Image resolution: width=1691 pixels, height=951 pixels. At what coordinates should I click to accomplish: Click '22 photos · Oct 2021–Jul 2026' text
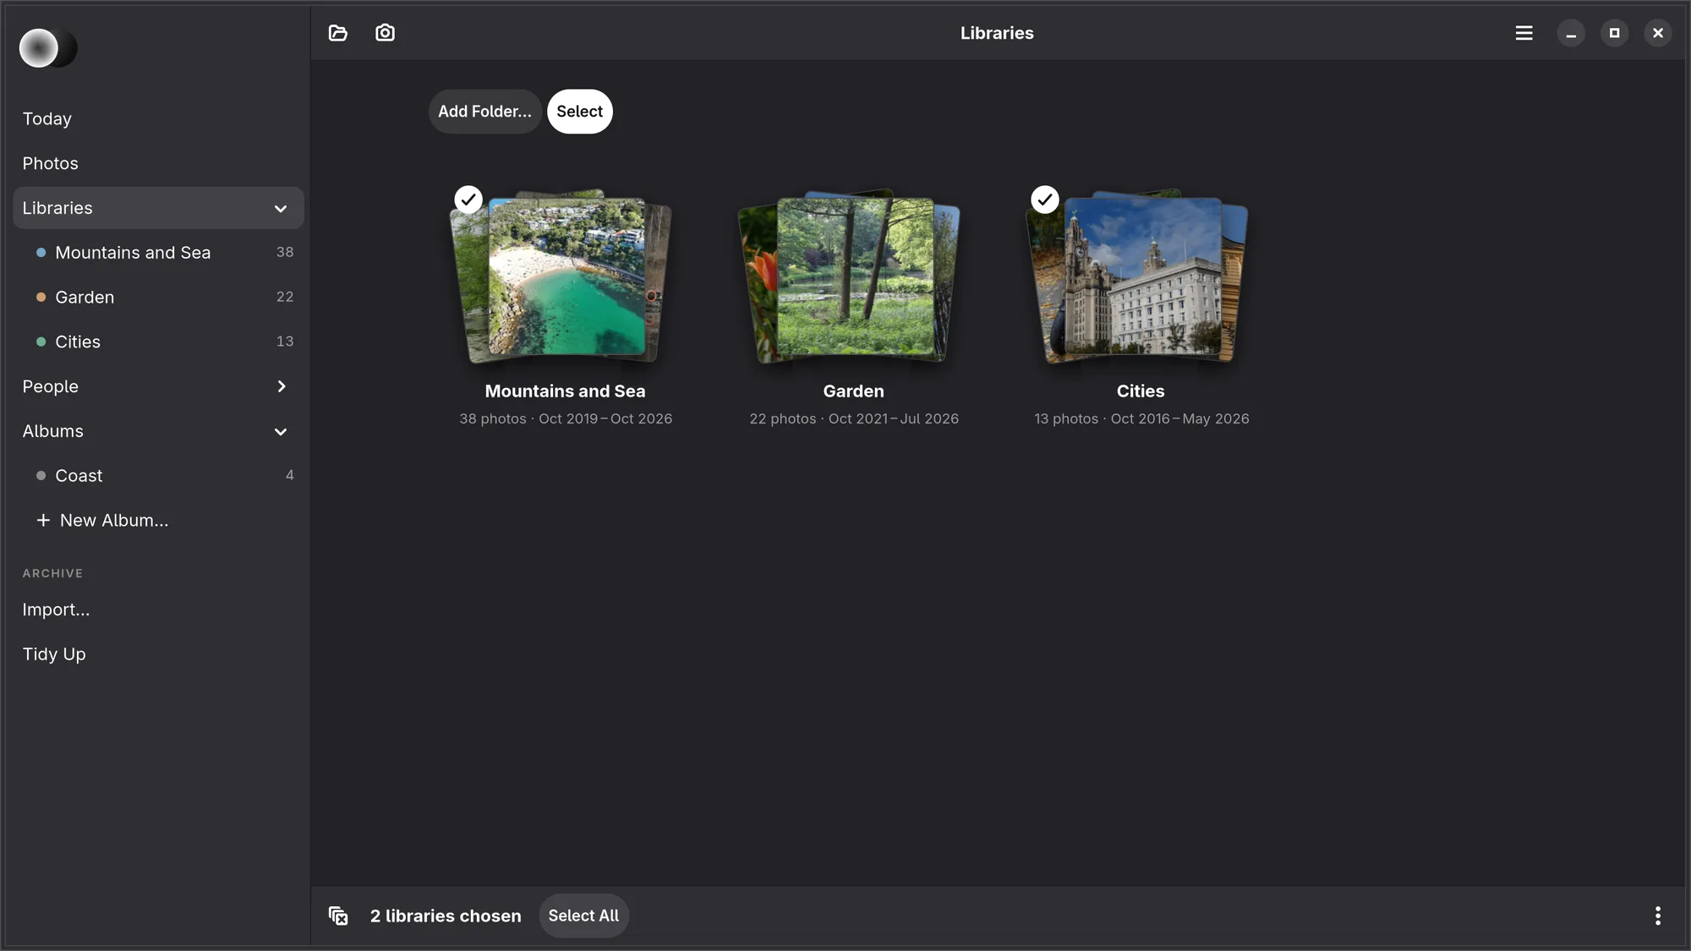point(854,418)
